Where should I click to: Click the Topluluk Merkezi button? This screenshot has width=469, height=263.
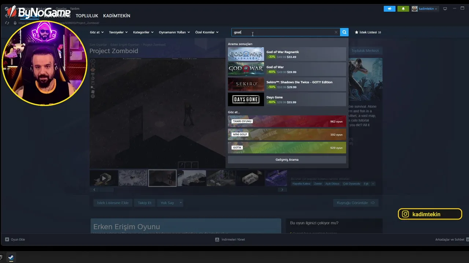click(365, 51)
